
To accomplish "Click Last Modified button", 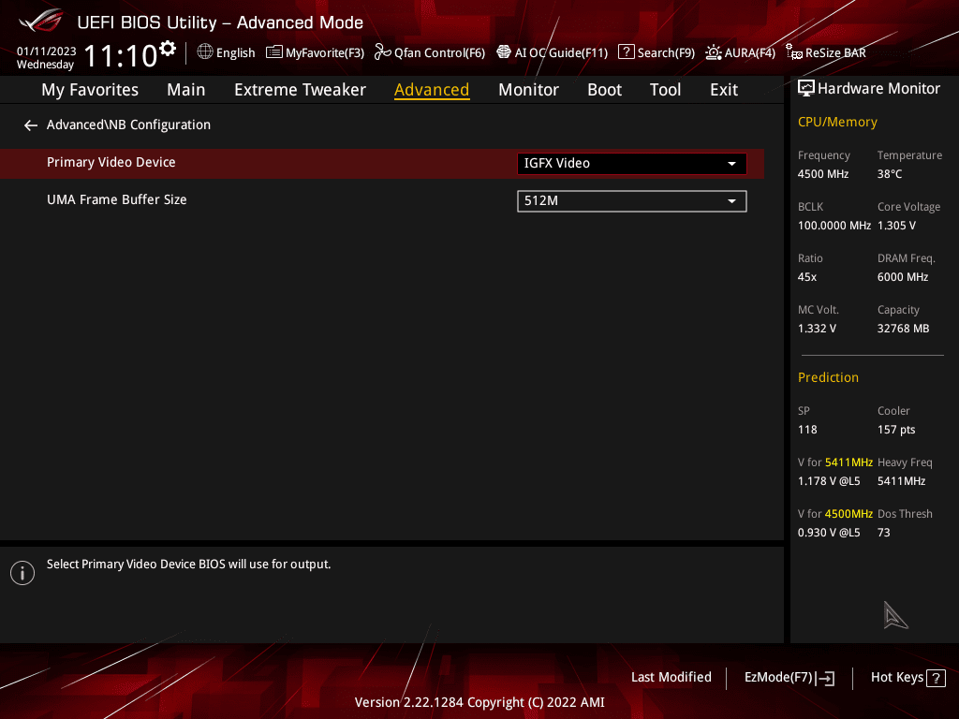I will point(671,678).
